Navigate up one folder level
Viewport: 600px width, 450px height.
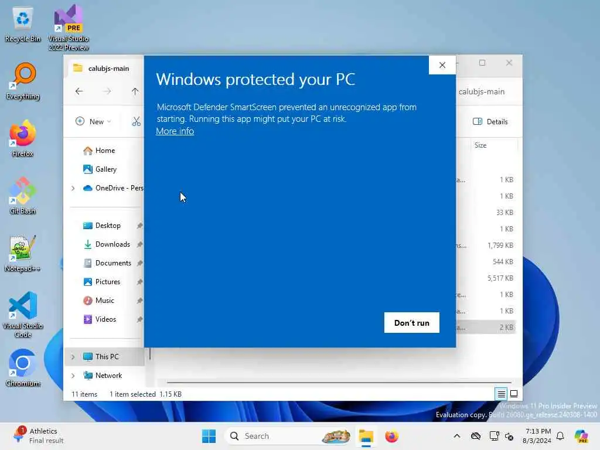coord(135,91)
